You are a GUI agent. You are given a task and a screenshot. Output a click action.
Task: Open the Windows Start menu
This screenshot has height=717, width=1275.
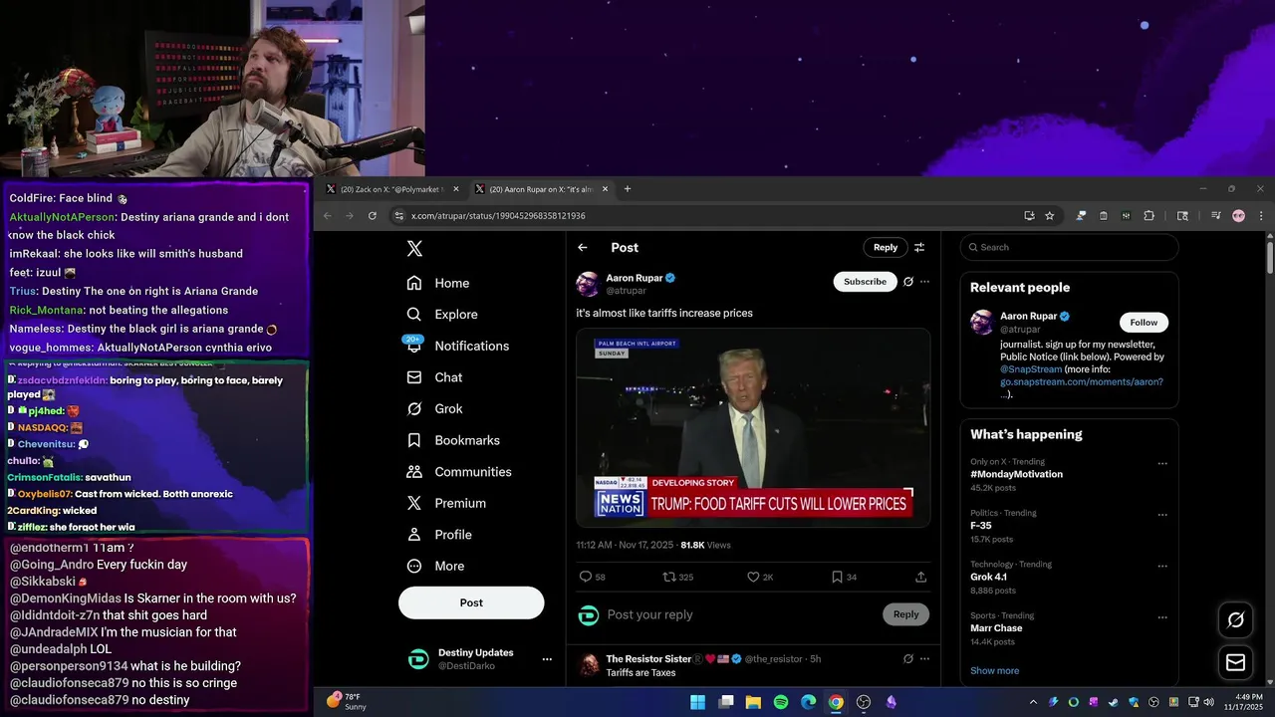[698, 702]
